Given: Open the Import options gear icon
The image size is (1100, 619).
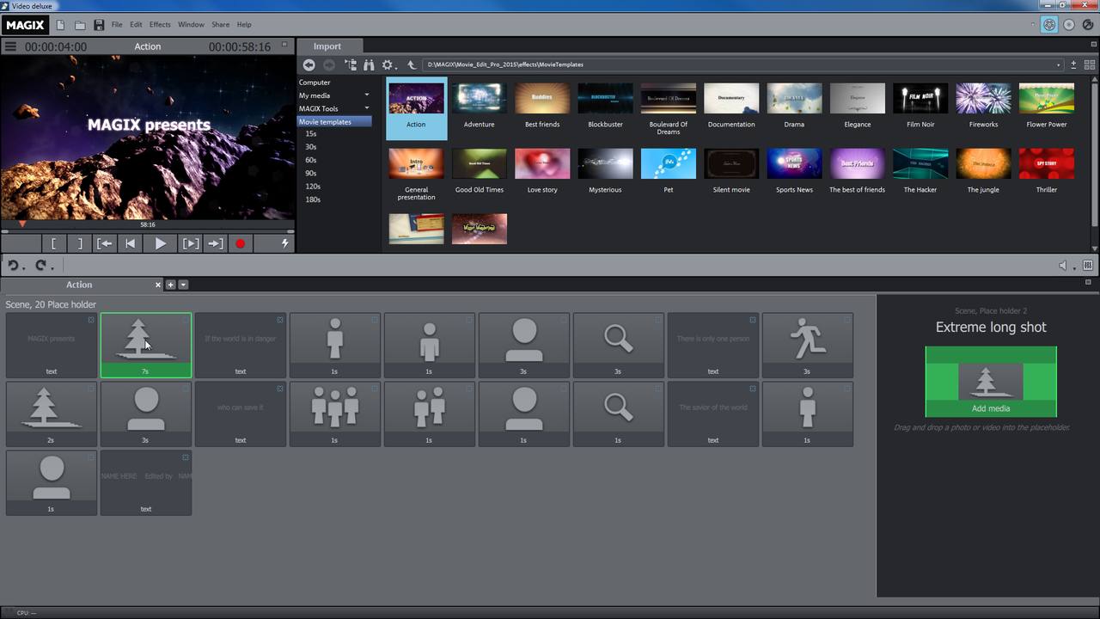Looking at the screenshot, I should tap(388, 64).
